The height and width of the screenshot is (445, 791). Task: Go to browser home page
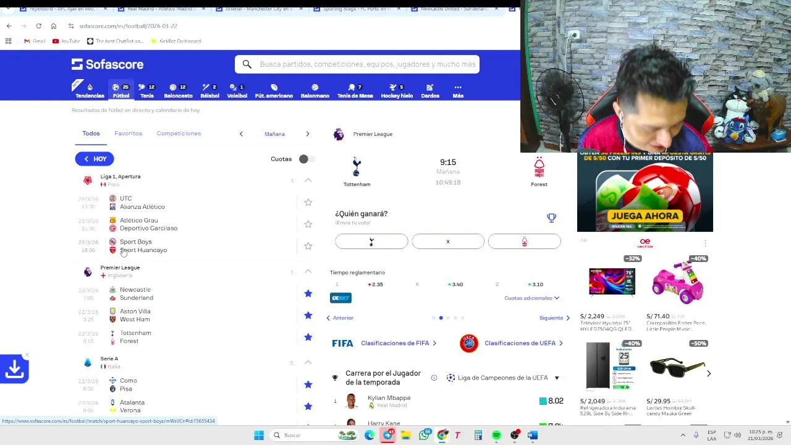pos(53,26)
